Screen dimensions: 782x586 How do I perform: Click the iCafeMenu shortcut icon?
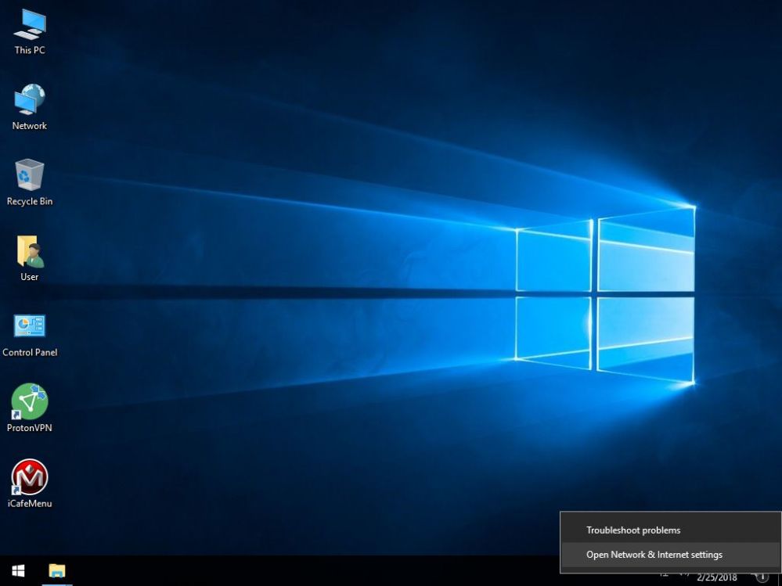point(29,477)
